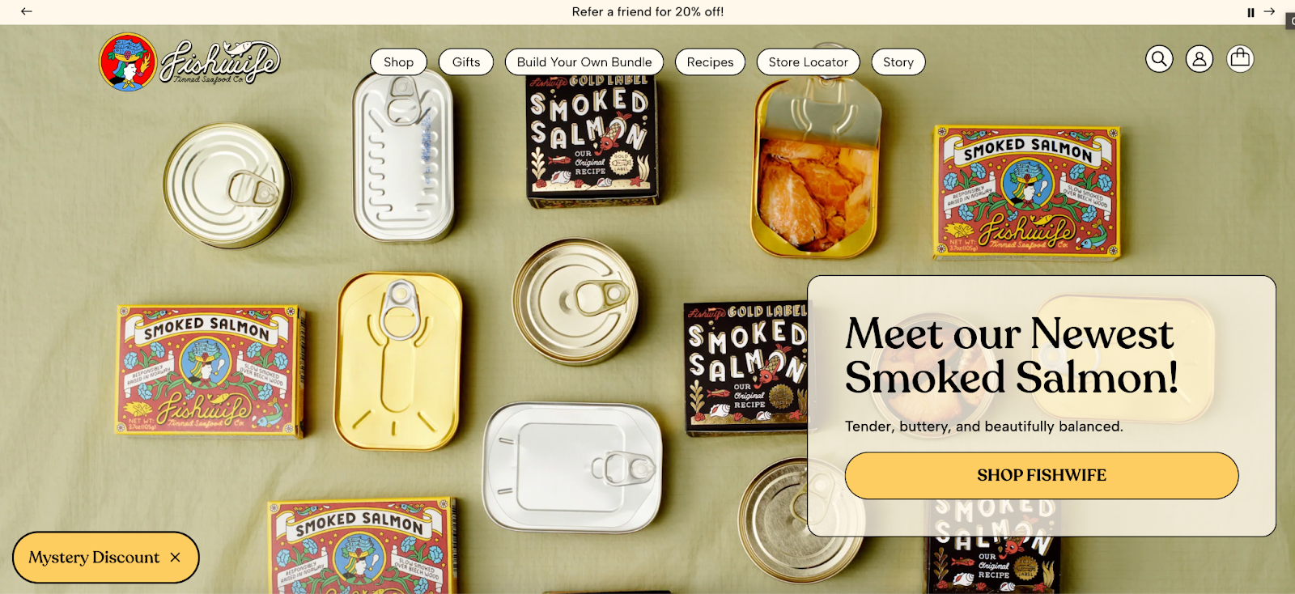Open the account profile icon
Image resolution: width=1295 pixels, height=594 pixels.
[1199, 59]
